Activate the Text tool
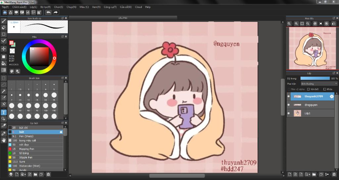The image size is (339, 180). pyautogui.click(x=3, y=112)
